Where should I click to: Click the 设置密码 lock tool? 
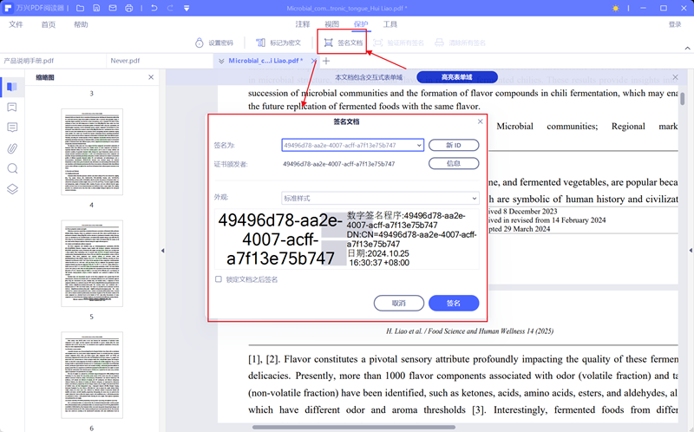(x=214, y=43)
